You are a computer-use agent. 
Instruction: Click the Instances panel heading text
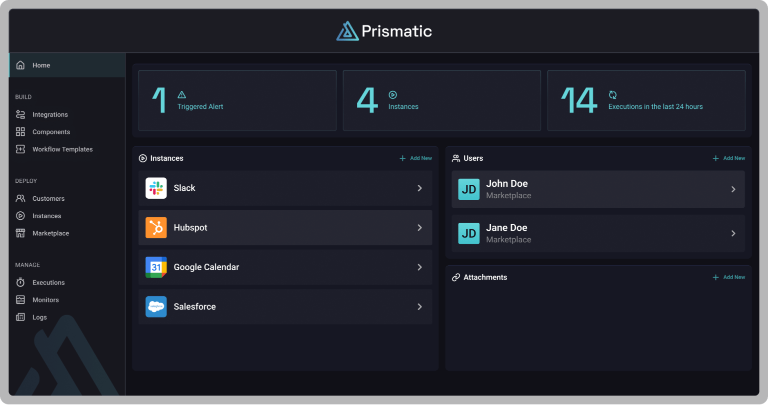tap(166, 158)
